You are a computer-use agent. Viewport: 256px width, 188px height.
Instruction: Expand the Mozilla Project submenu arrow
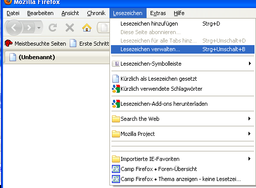click(249, 134)
